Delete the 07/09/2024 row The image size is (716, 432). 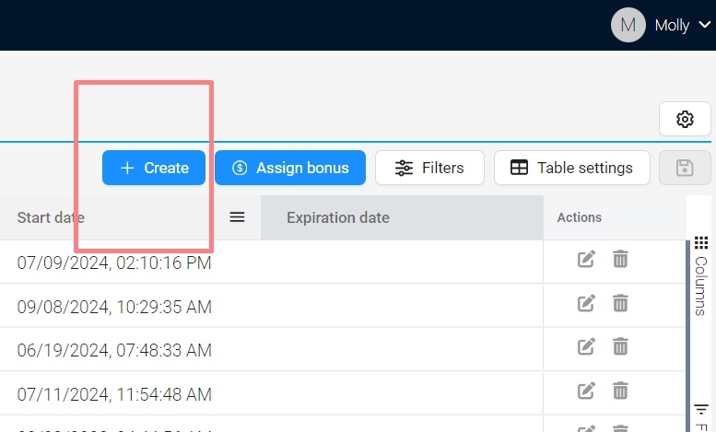coord(620,259)
